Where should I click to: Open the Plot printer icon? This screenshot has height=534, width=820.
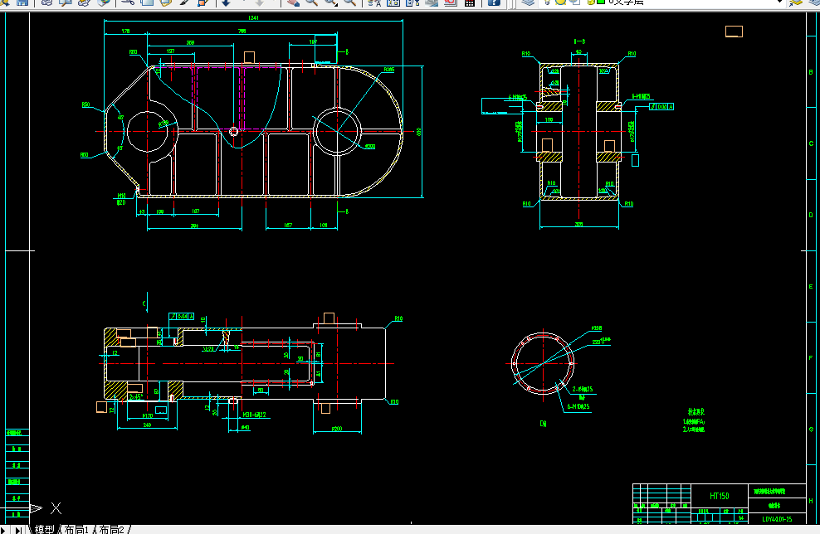pos(47,2)
